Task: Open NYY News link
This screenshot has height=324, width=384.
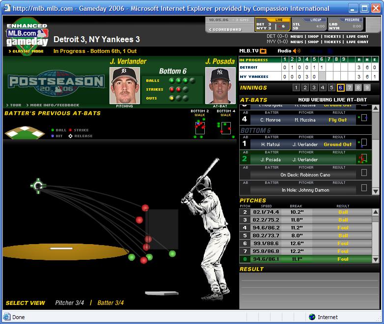Action: [x=297, y=42]
